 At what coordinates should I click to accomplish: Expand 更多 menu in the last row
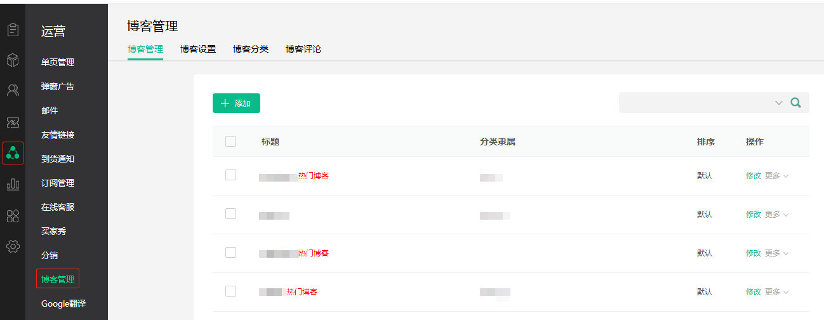776,292
